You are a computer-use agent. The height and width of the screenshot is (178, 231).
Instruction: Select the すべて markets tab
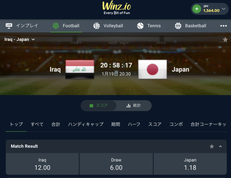37,124
